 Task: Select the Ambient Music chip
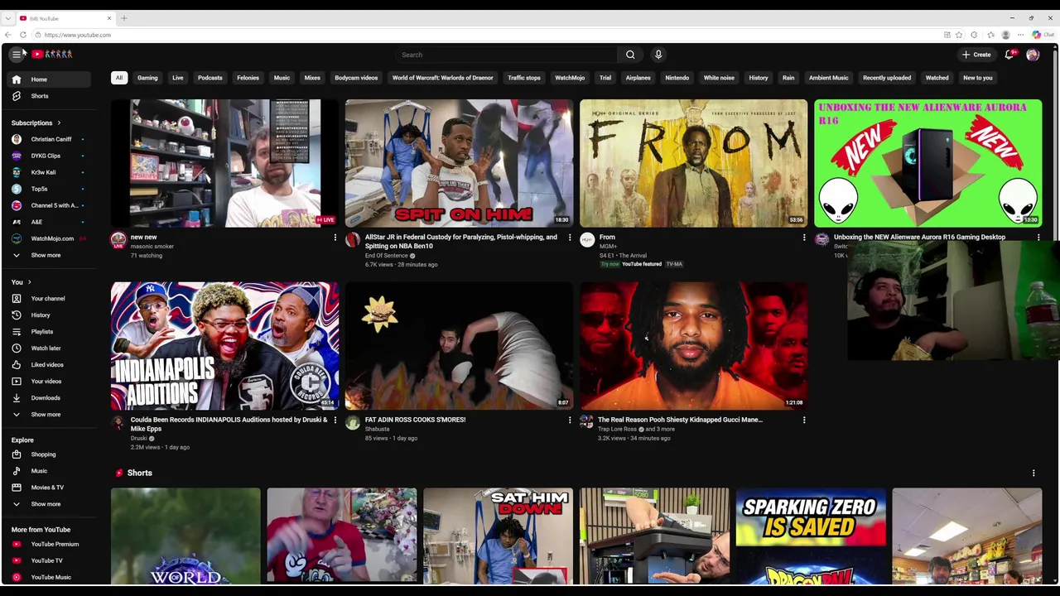pyautogui.click(x=829, y=78)
